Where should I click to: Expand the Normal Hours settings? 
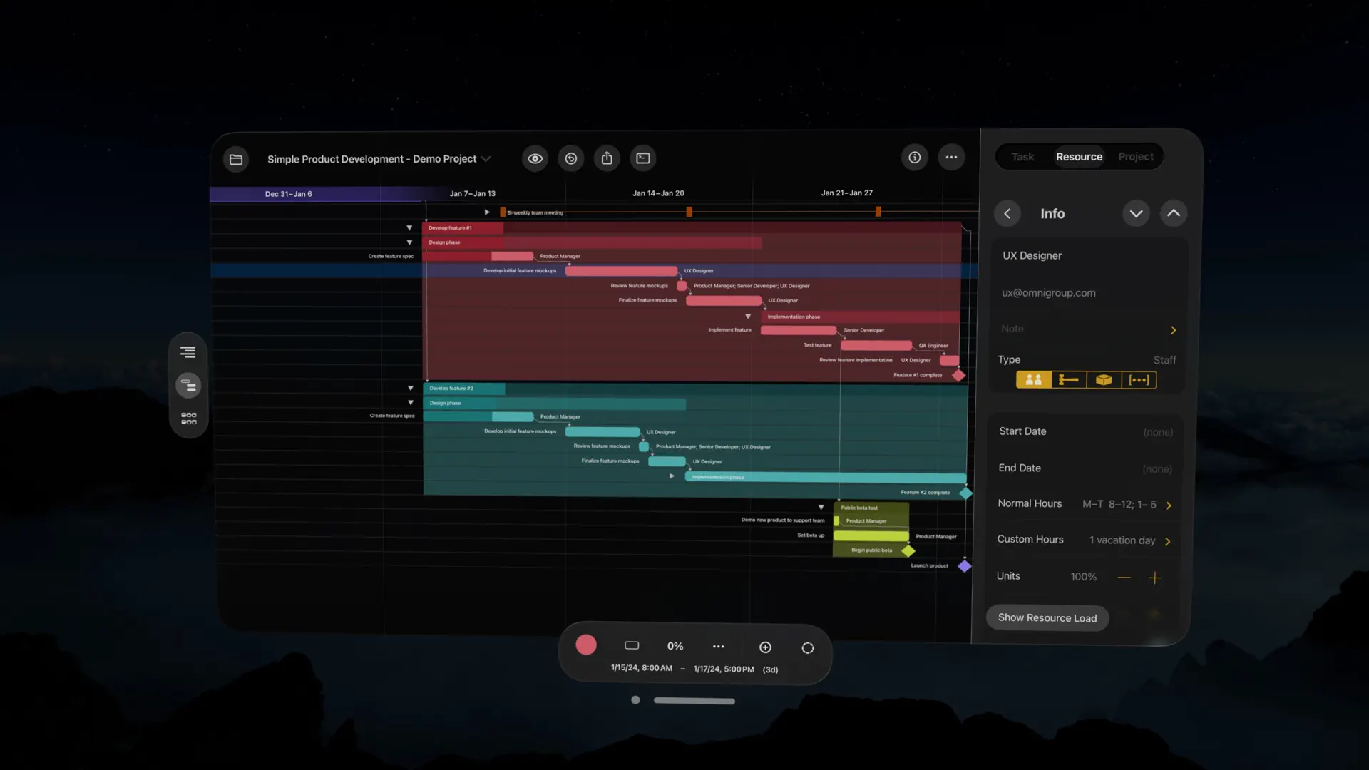(x=1169, y=505)
